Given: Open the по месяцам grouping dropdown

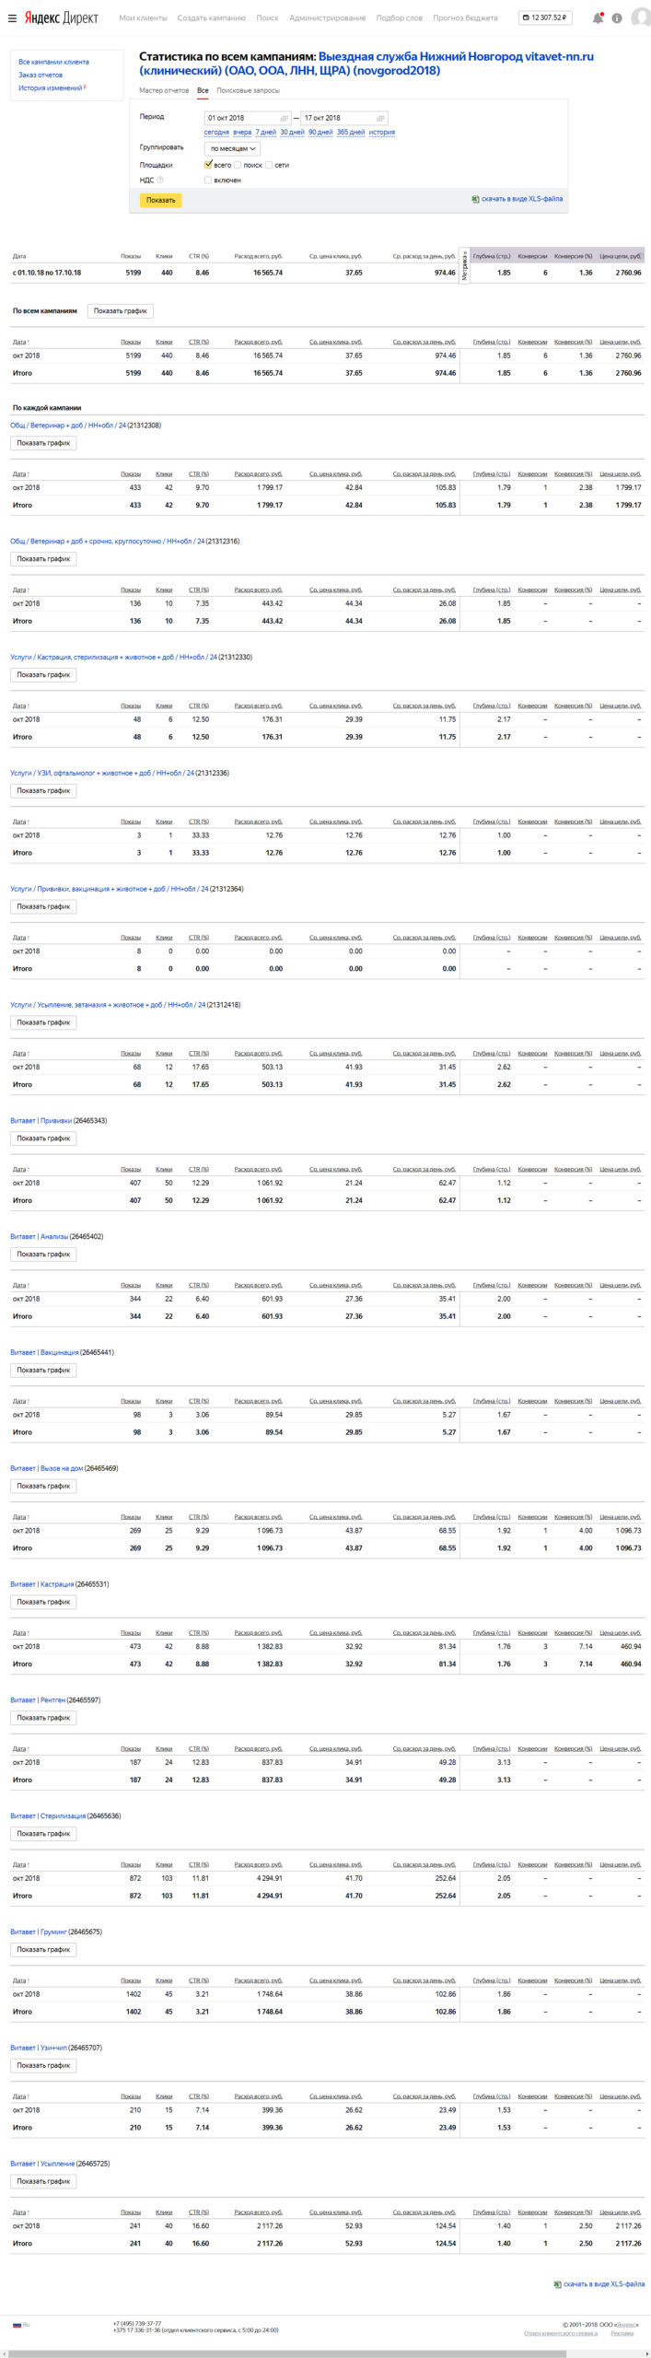Looking at the screenshot, I should click(x=232, y=148).
